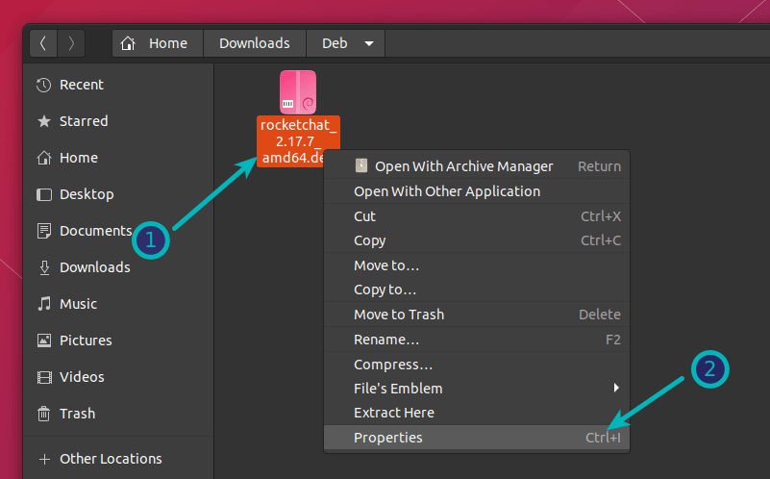The width and height of the screenshot is (770, 479).
Task: Choose Extract Here from context menu
Action: coord(393,413)
